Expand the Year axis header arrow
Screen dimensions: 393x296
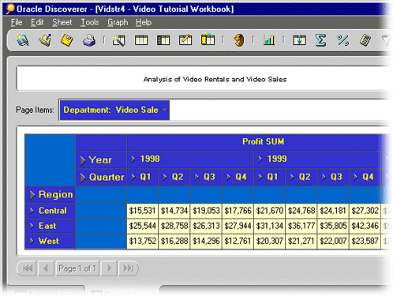pyautogui.click(x=83, y=160)
